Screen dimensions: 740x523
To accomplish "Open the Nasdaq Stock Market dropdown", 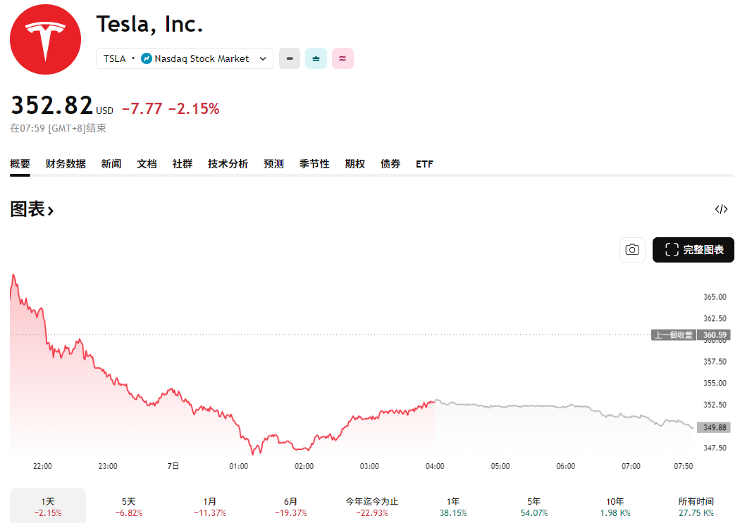I will tap(264, 58).
